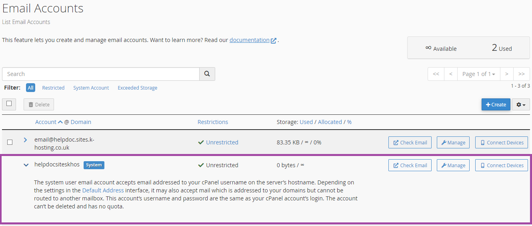
Task: Open the gear settings dropdown
Action: [521, 104]
